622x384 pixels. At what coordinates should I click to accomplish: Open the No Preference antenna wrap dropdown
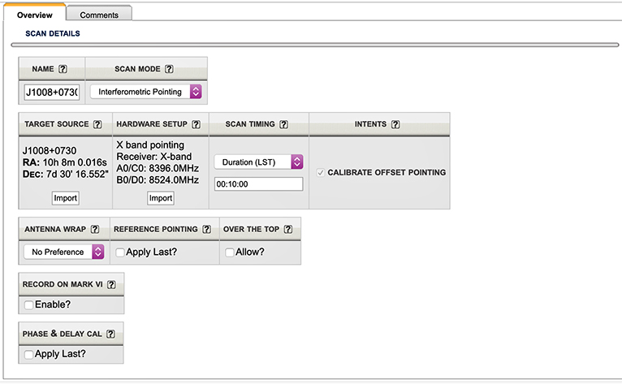(x=64, y=252)
